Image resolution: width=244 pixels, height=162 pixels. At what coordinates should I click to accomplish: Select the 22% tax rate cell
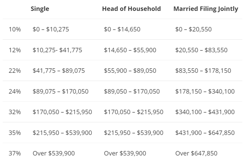click(15, 71)
